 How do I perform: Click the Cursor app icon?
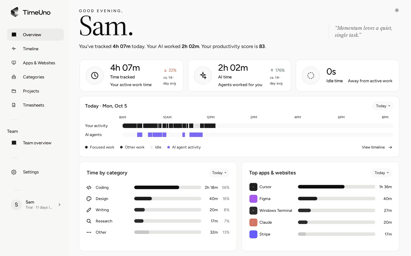point(253,187)
